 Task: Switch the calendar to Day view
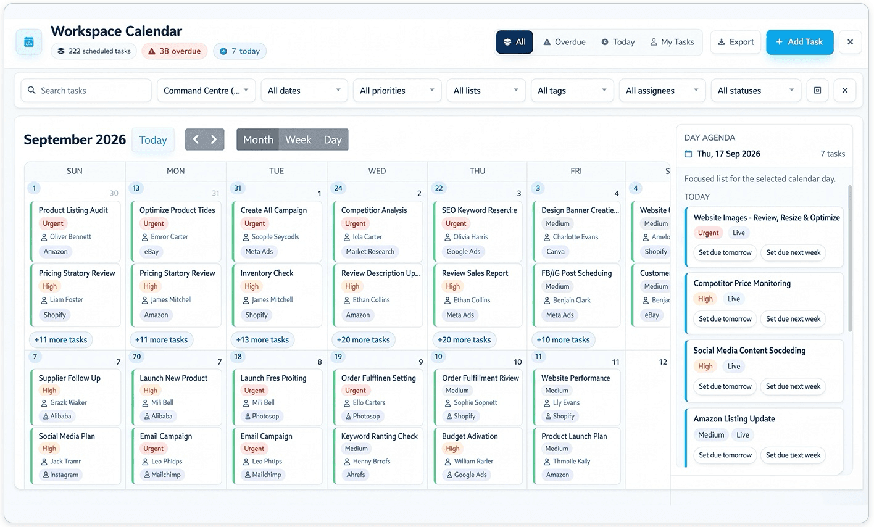tap(333, 139)
